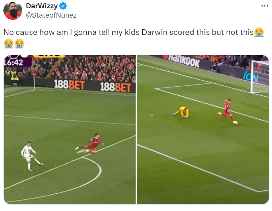Click the white-kit player in left image

[x=31, y=156]
